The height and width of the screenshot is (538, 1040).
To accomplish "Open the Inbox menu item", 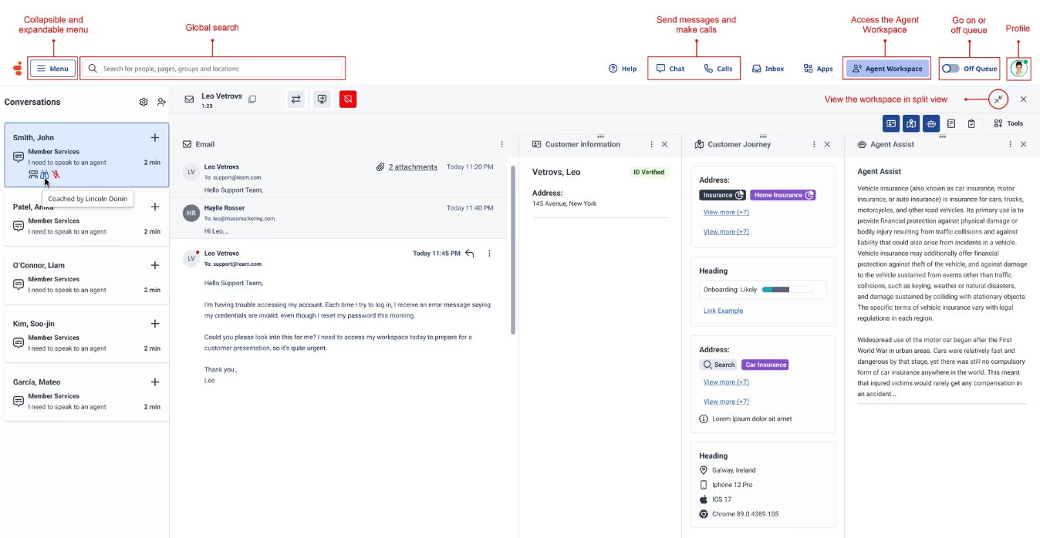I will pos(768,69).
